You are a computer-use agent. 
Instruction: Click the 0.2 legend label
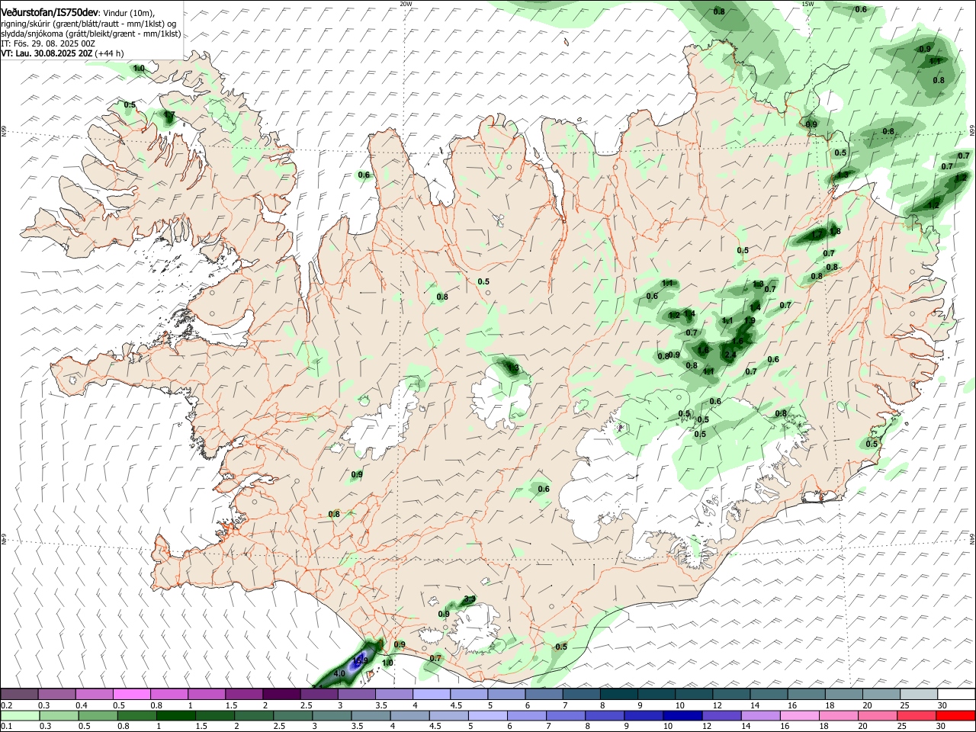click(6, 705)
